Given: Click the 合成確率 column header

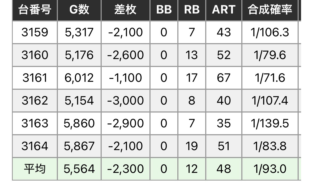Looking at the screenshot, I should point(270,10).
